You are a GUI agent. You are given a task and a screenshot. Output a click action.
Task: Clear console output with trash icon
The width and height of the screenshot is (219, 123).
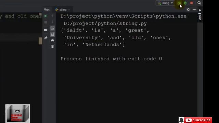52,46
